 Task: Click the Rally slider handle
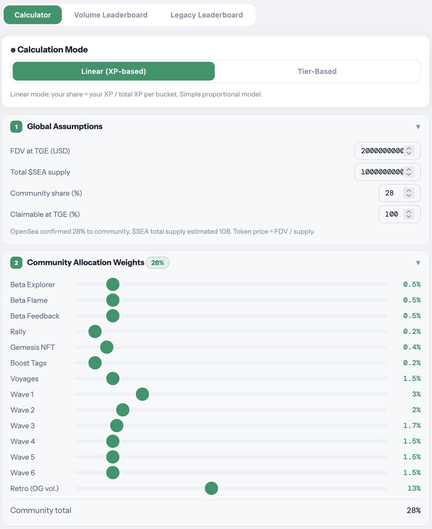pos(95,332)
